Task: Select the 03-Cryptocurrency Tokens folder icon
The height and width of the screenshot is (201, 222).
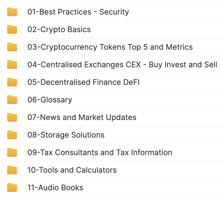Action: (12, 47)
